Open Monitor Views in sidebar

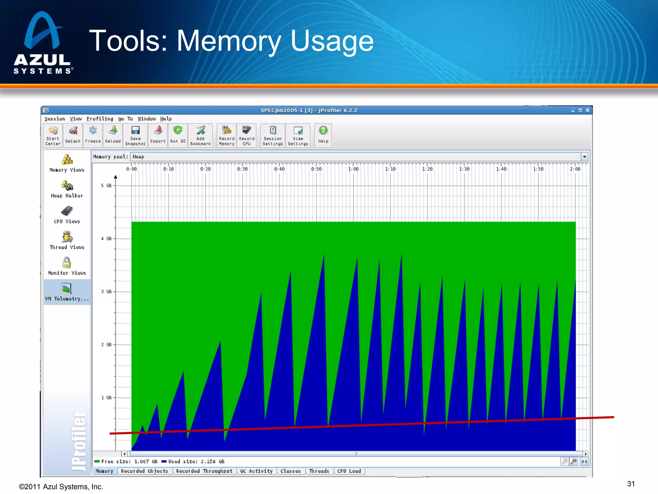(x=67, y=267)
